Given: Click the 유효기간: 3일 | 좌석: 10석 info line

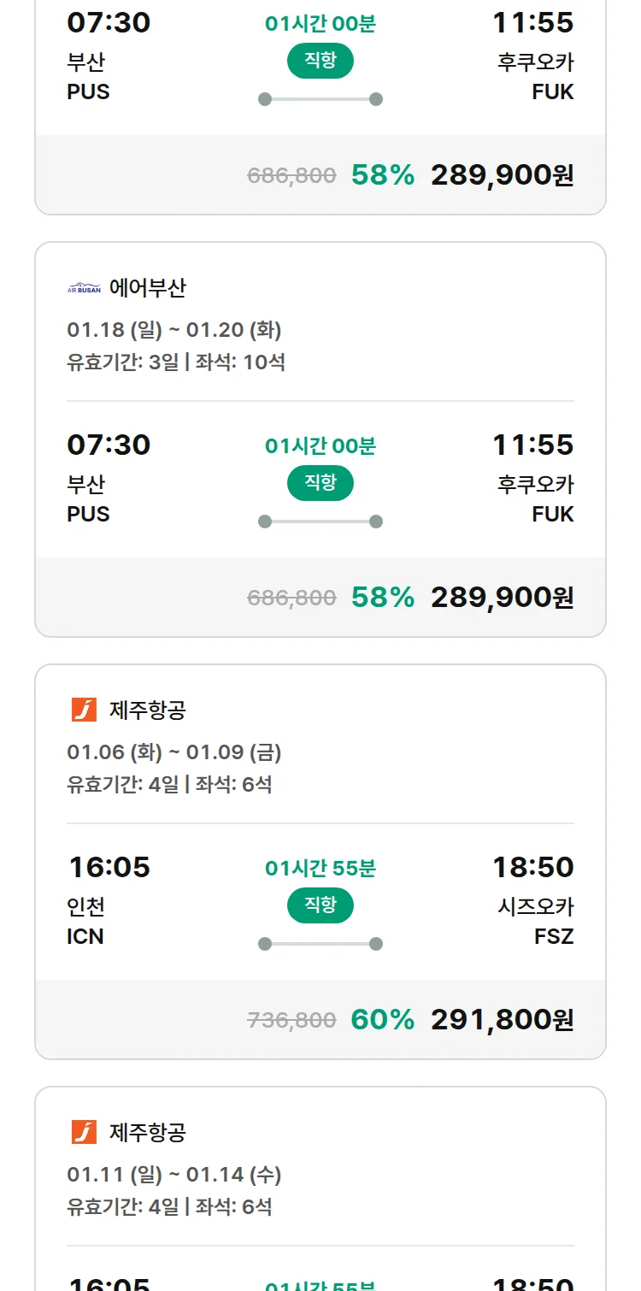Looking at the screenshot, I should click(176, 362).
